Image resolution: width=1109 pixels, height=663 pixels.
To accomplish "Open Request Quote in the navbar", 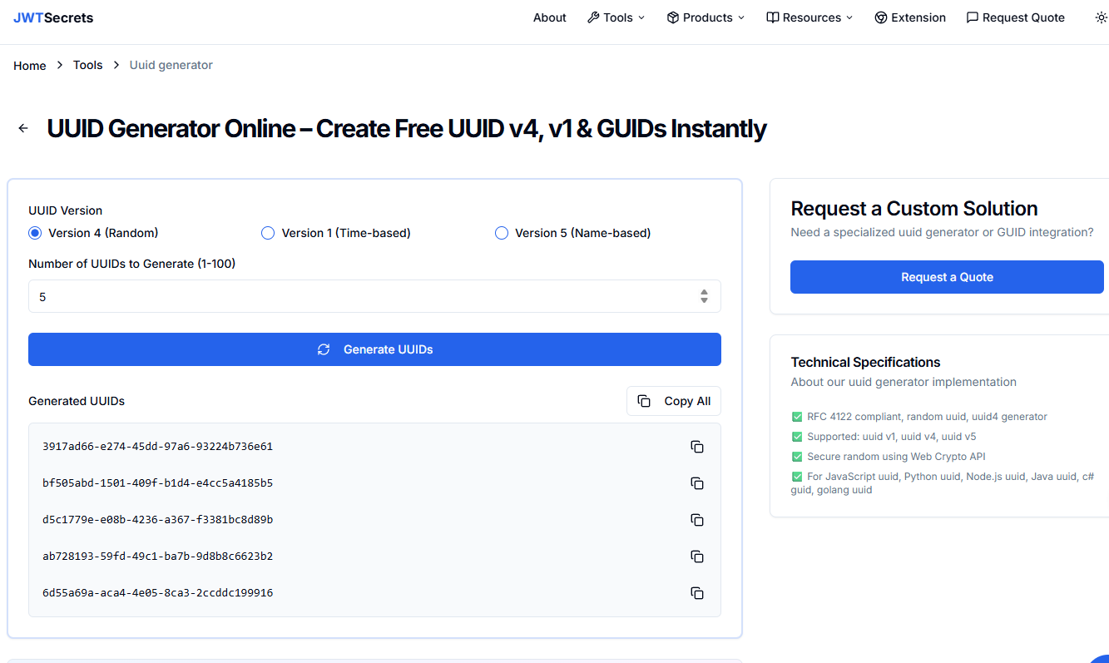I will pos(1016,17).
